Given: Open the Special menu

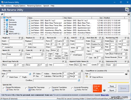Looking at the screenshot, I should point(46,6).
